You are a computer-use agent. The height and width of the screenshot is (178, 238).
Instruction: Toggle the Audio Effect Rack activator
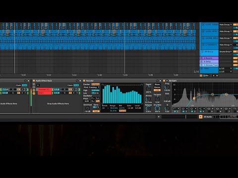[x=34, y=81]
